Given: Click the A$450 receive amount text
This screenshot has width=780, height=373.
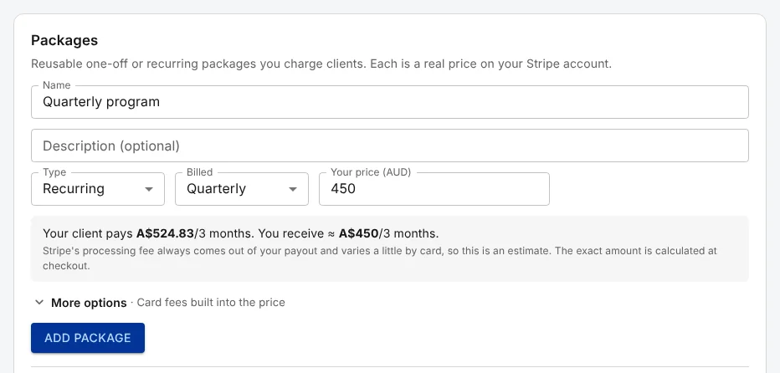Looking at the screenshot, I should pos(359,233).
